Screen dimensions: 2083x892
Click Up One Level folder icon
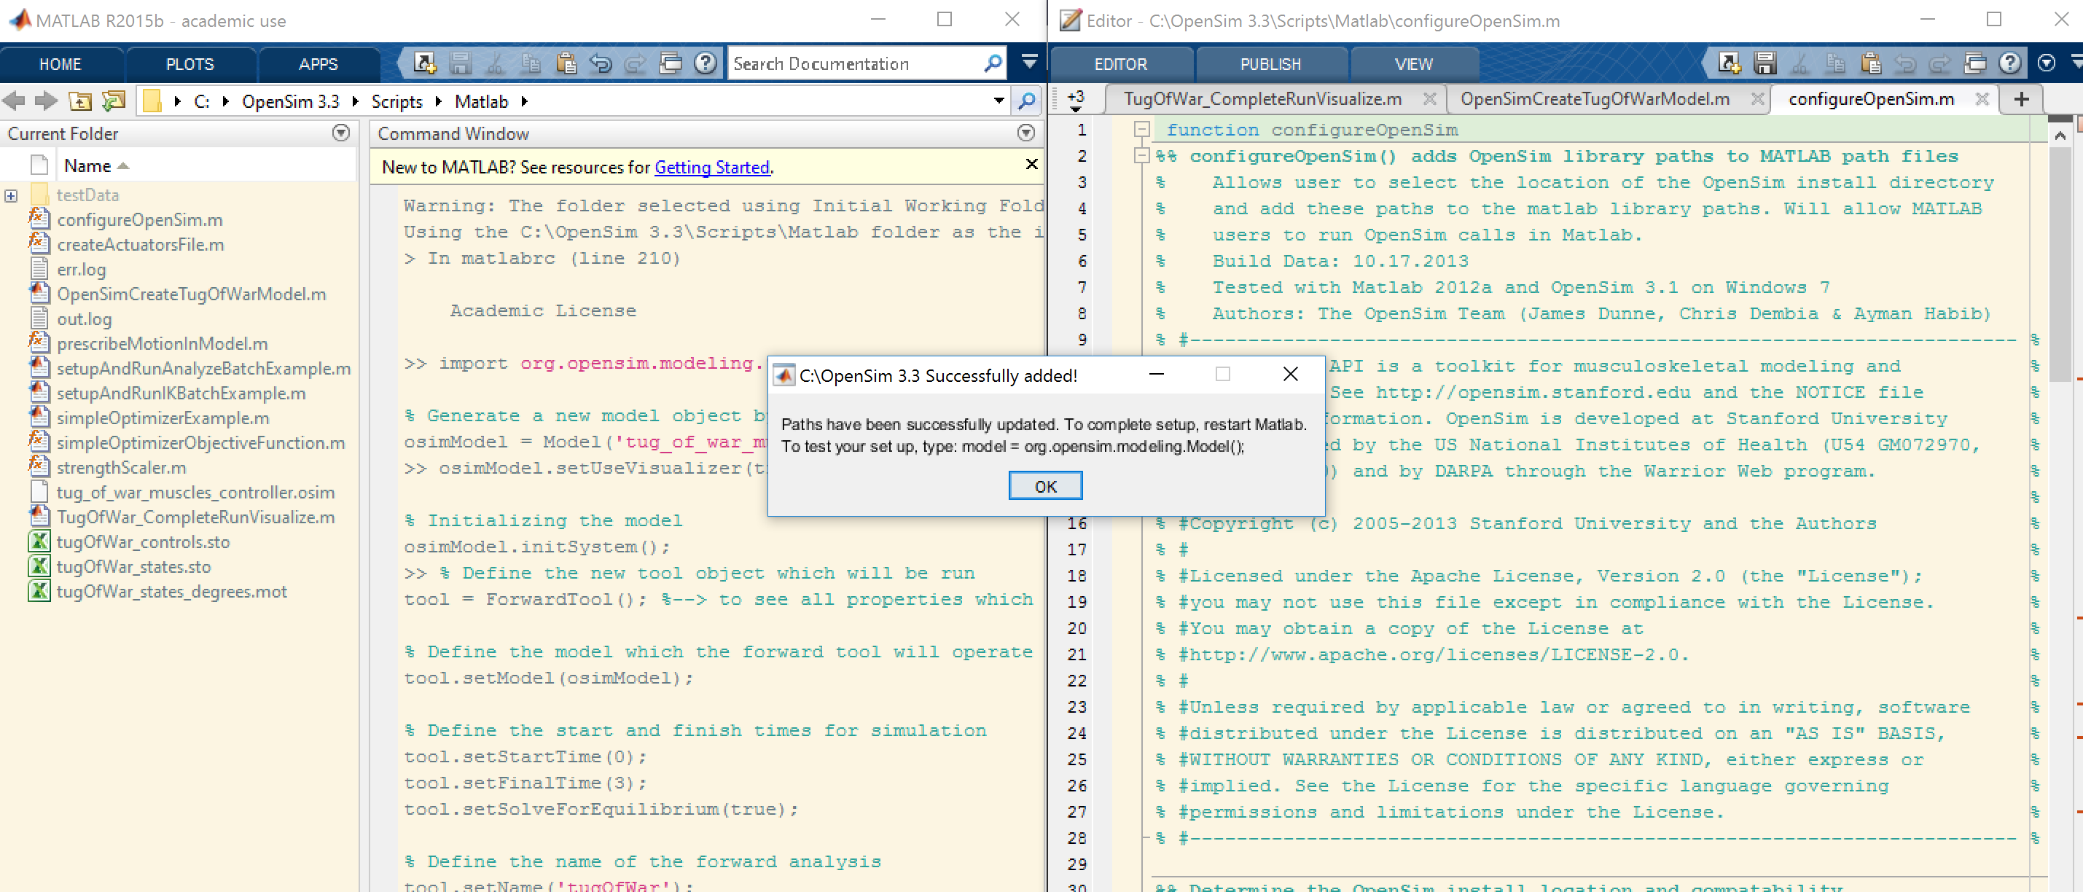[80, 101]
